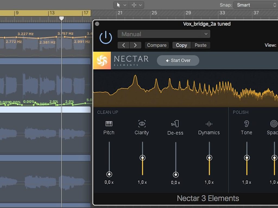
Task: Click the POLISH section label
Action: click(x=241, y=112)
